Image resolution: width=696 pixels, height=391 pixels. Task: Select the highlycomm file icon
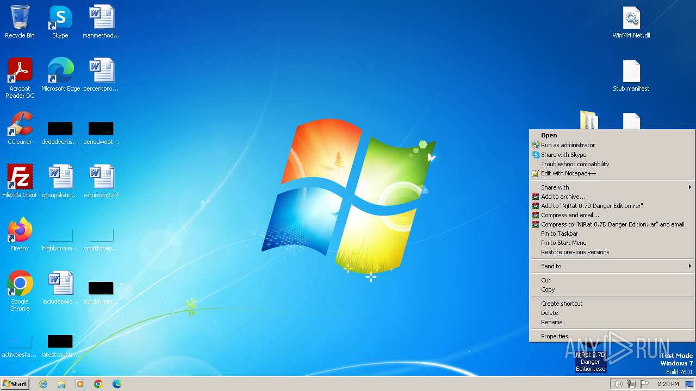pos(60,239)
